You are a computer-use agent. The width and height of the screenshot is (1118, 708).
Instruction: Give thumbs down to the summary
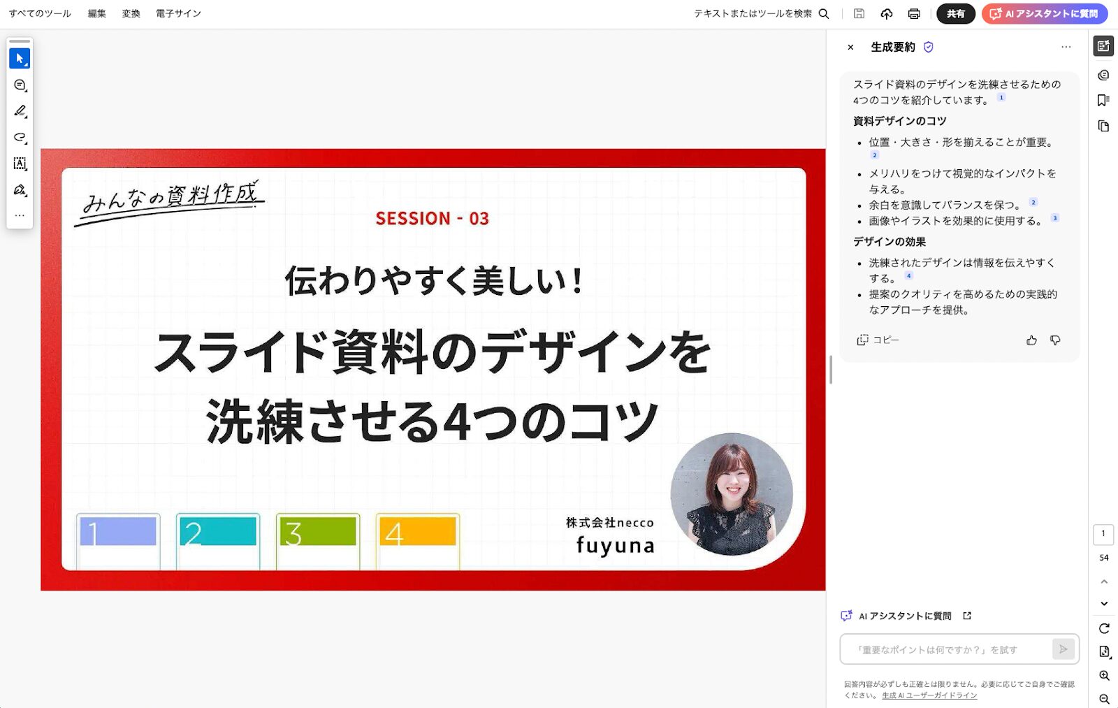pyautogui.click(x=1055, y=340)
